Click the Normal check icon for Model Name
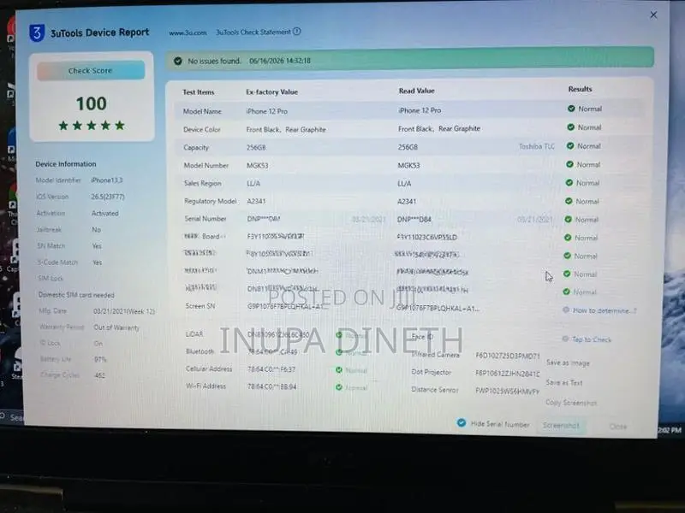The image size is (685, 513). coord(571,109)
